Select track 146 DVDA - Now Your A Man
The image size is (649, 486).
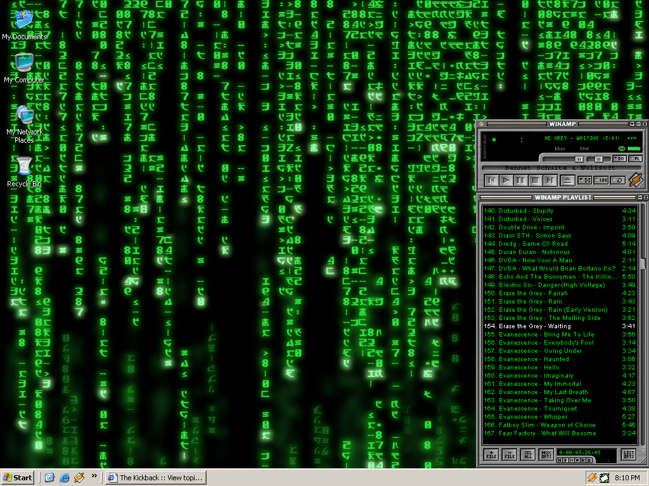tap(560, 260)
